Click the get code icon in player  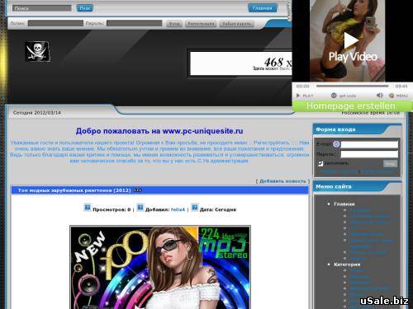click(334, 96)
